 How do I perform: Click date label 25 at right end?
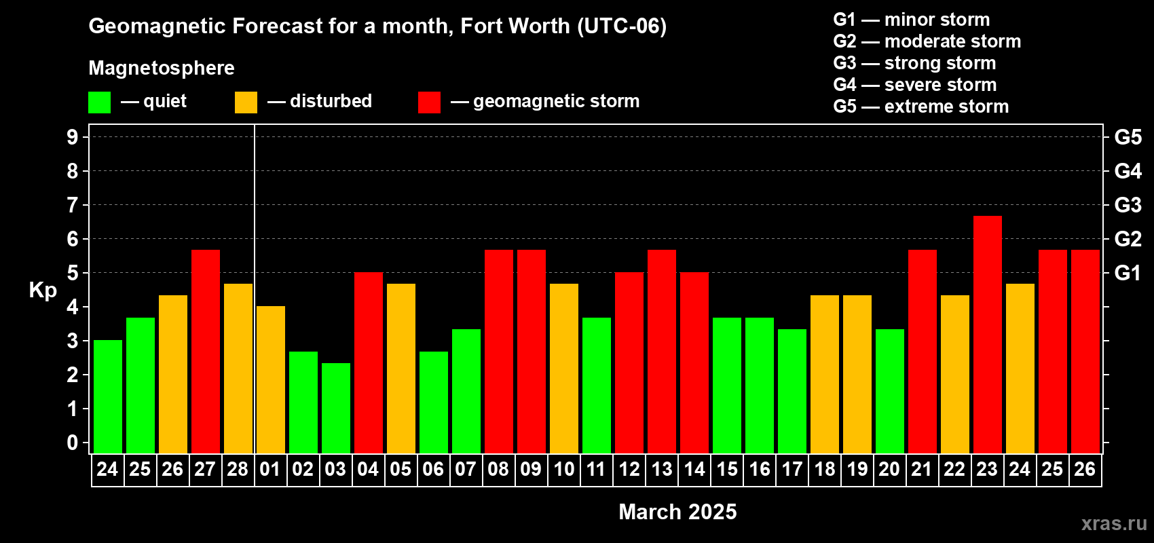tap(1052, 470)
